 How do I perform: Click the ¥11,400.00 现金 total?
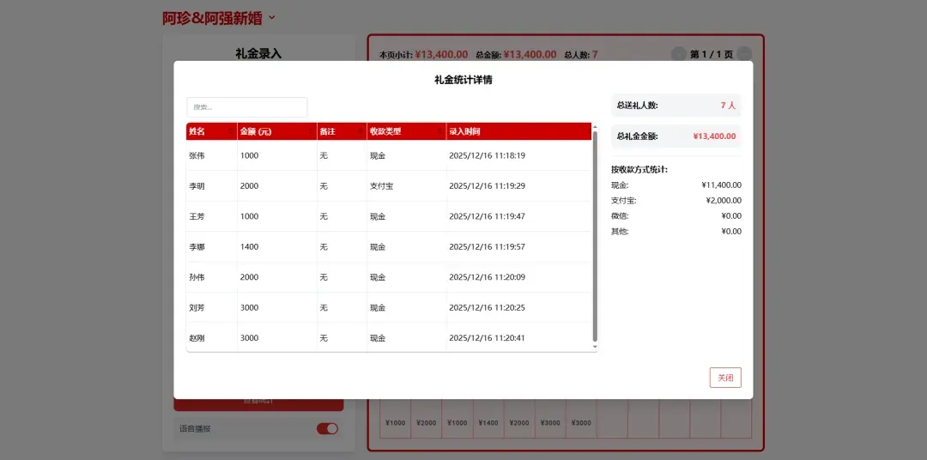(x=721, y=185)
